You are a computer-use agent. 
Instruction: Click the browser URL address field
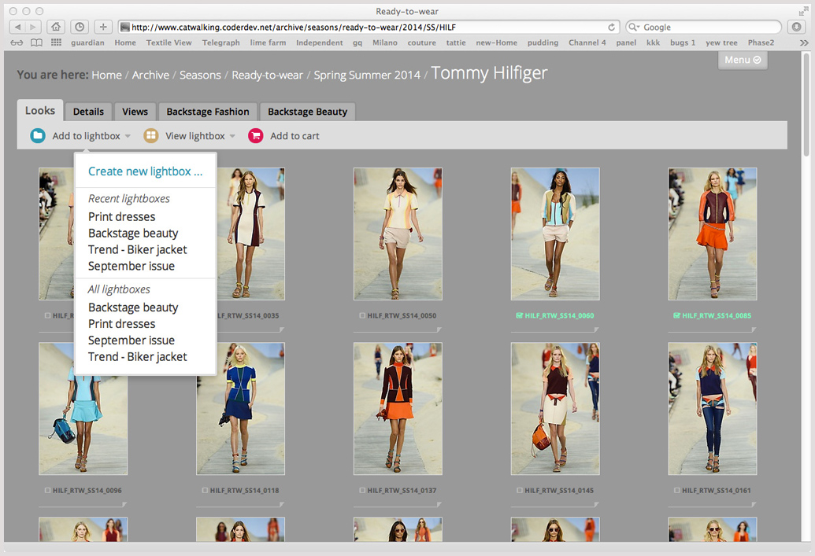369,27
